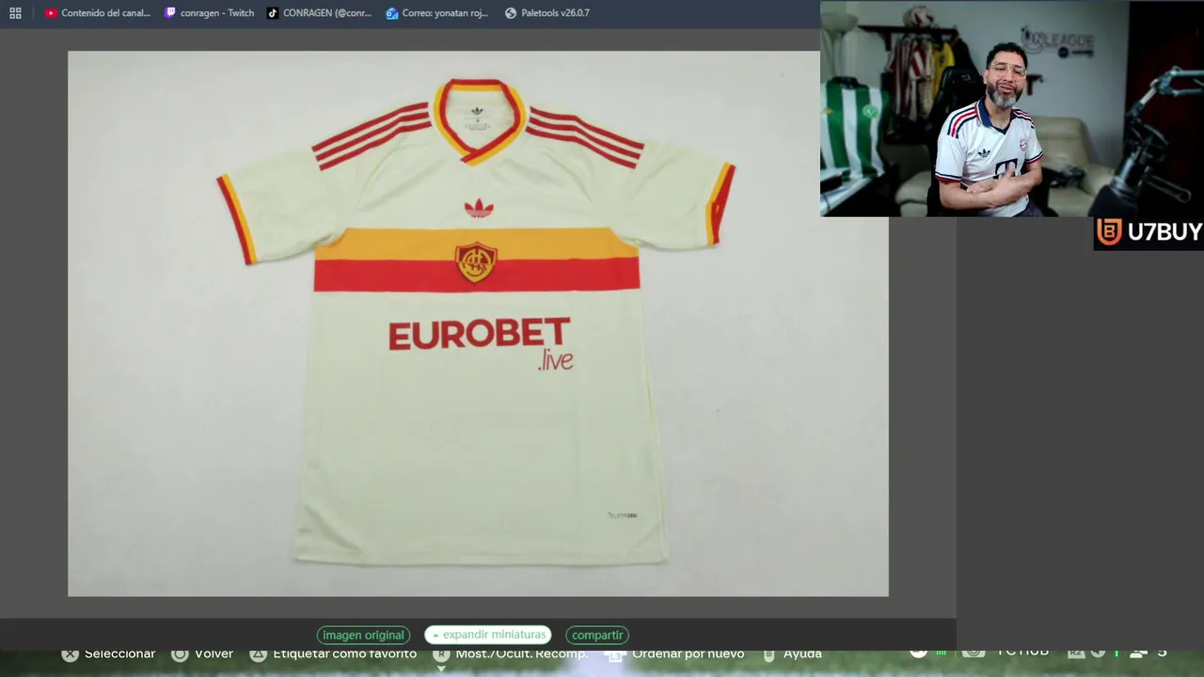Open the YouTube 'Contenido del canal' bookmark

[98, 13]
